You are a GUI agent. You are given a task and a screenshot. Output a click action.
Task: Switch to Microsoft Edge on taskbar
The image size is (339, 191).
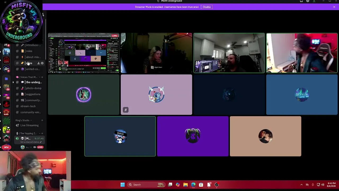tap(193, 185)
